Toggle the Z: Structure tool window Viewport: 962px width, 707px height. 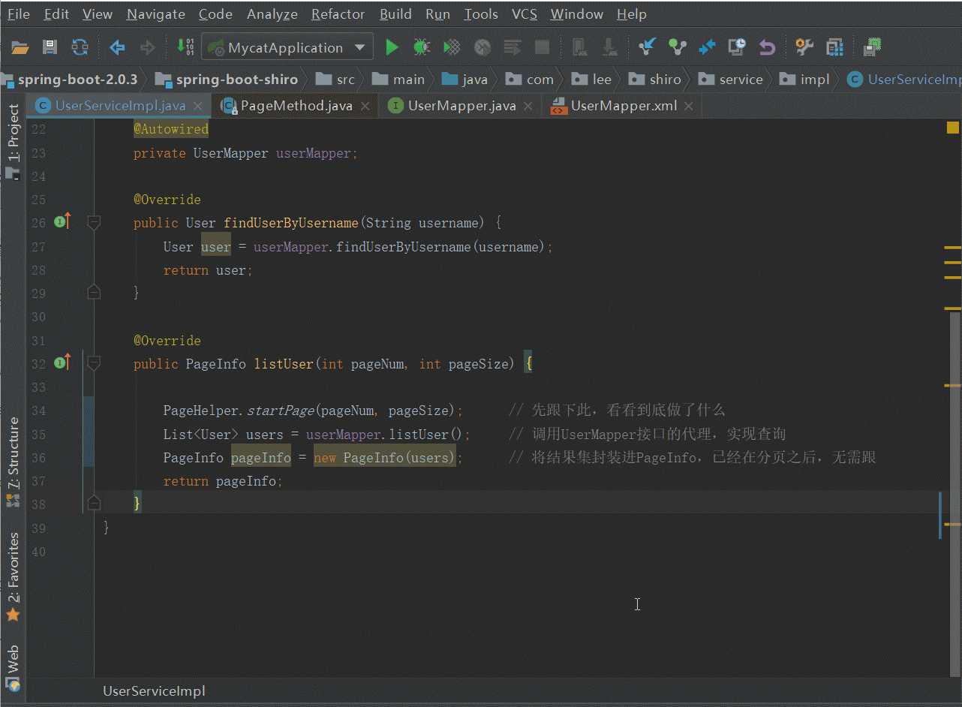point(14,461)
